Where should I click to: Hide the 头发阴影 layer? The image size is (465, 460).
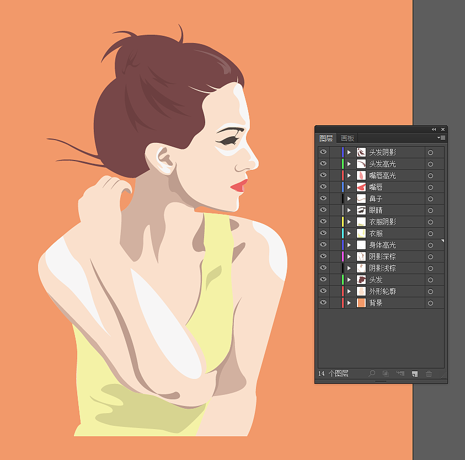[323, 152]
